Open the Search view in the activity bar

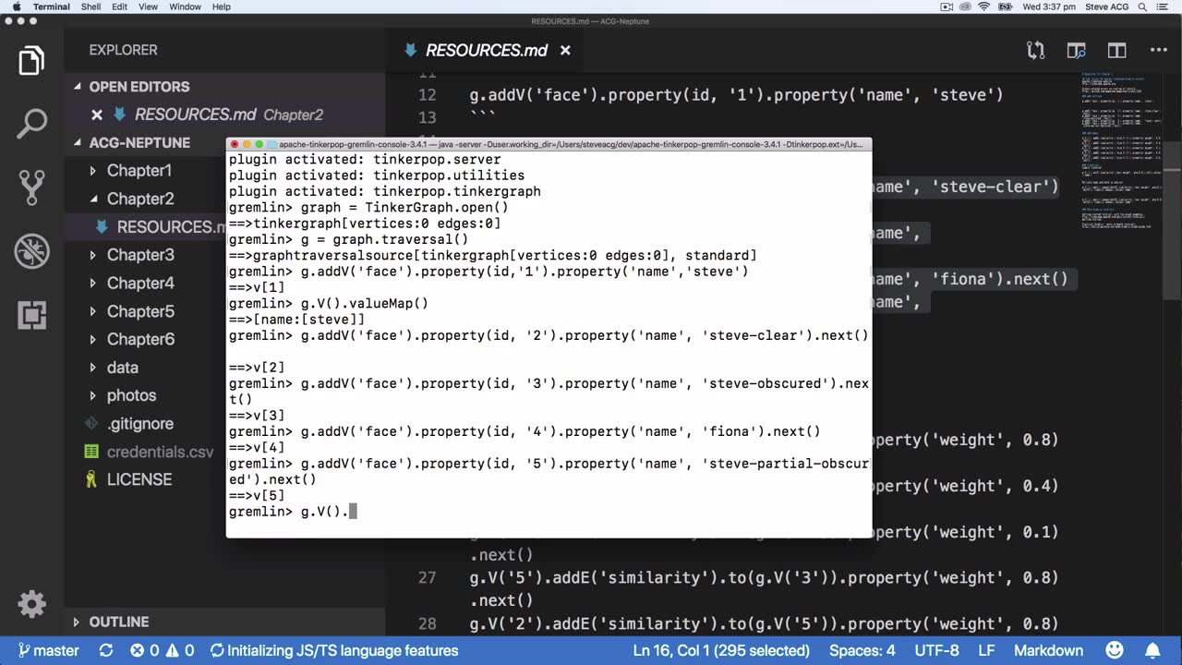point(31,124)
